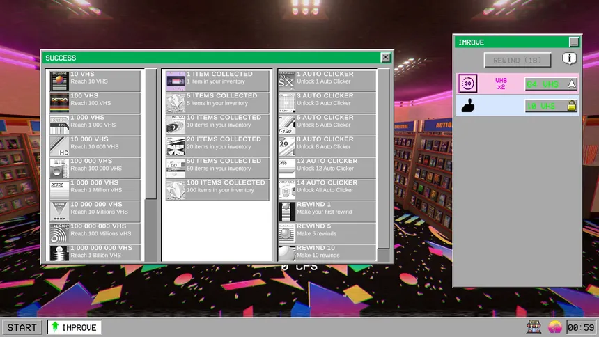
Task: Click the pink sunset icon in tray
Action: pyautogui.click(x=554, y=327)
